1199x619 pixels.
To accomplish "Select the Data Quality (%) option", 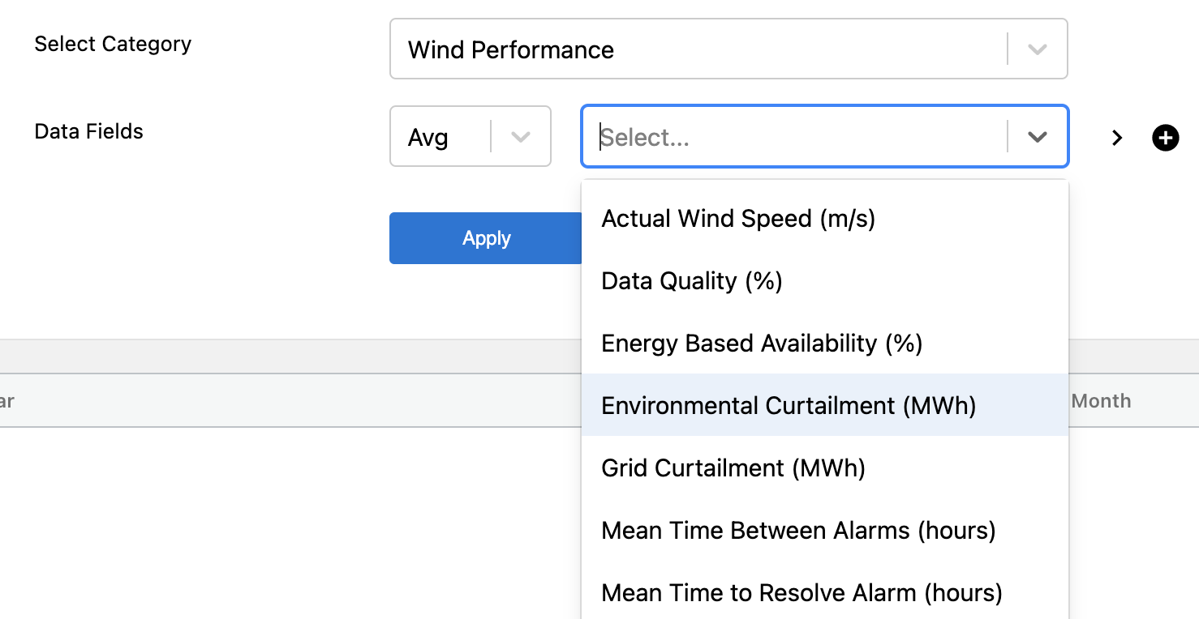I will pyautogui.click(x=692, y=281).
